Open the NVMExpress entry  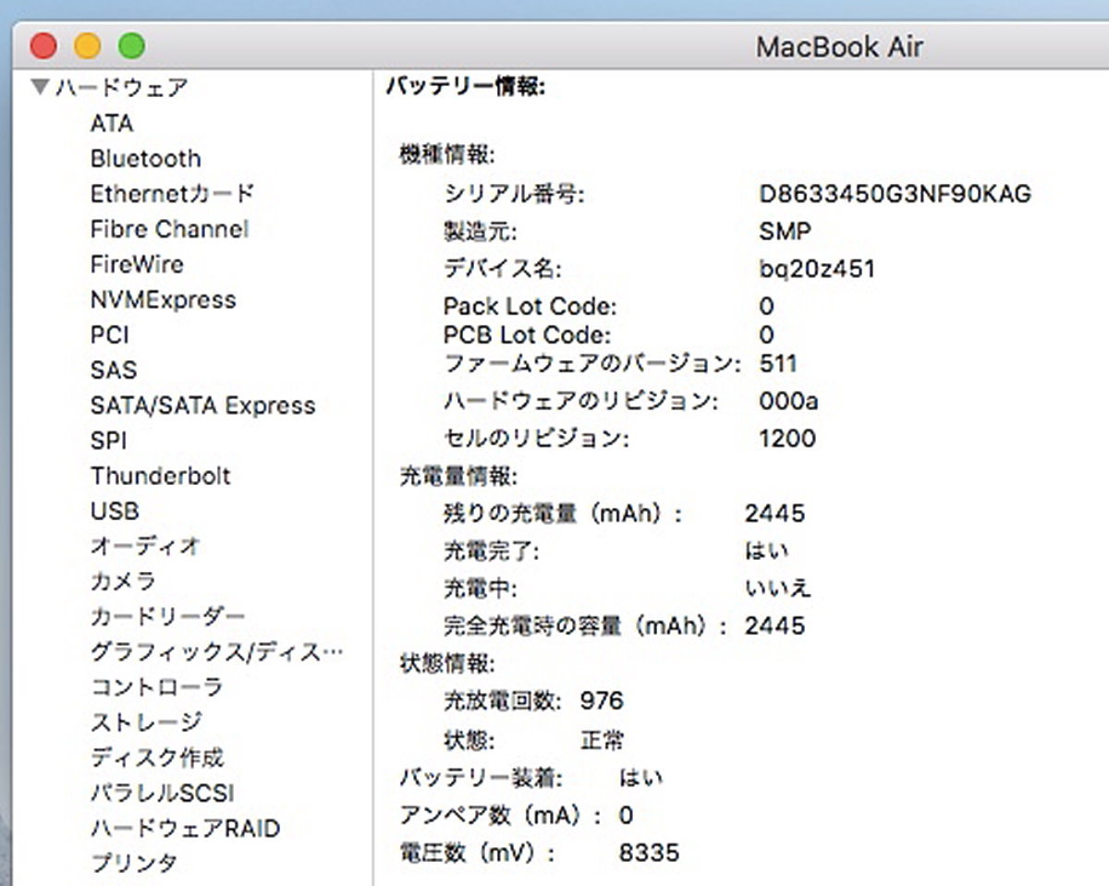[164, 299]
